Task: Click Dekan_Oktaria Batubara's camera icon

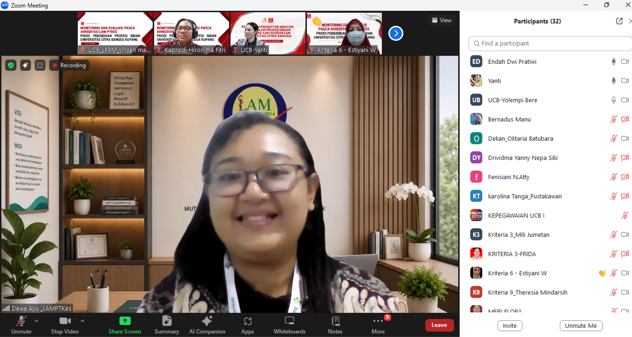Action: click(x=625, y=139)
